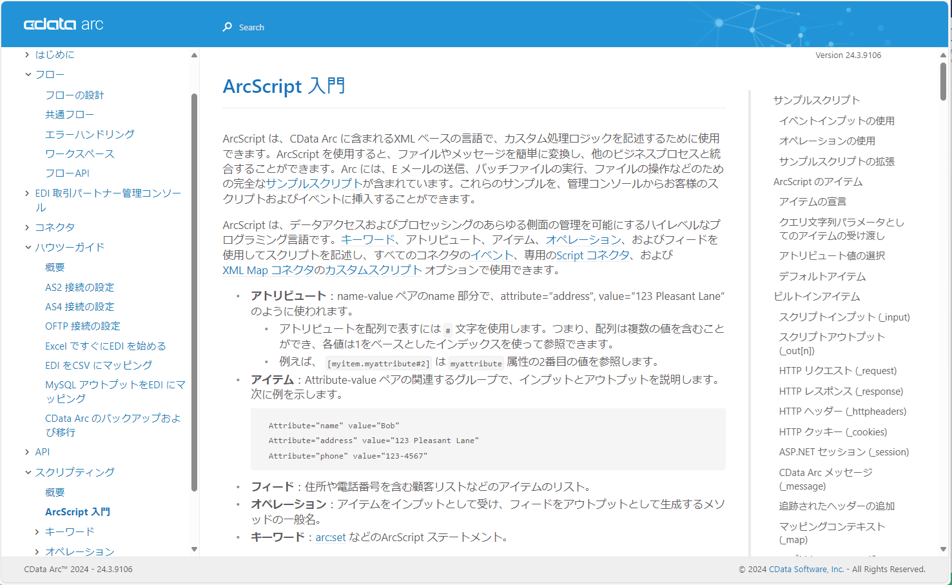Open フローの設計 page
The width and height of the screenshot is (952, 585).
coord(75,95)
